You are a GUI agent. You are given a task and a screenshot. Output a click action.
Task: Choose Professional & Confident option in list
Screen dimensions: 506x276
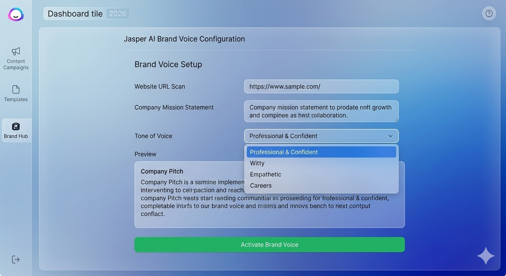(321, 152)
